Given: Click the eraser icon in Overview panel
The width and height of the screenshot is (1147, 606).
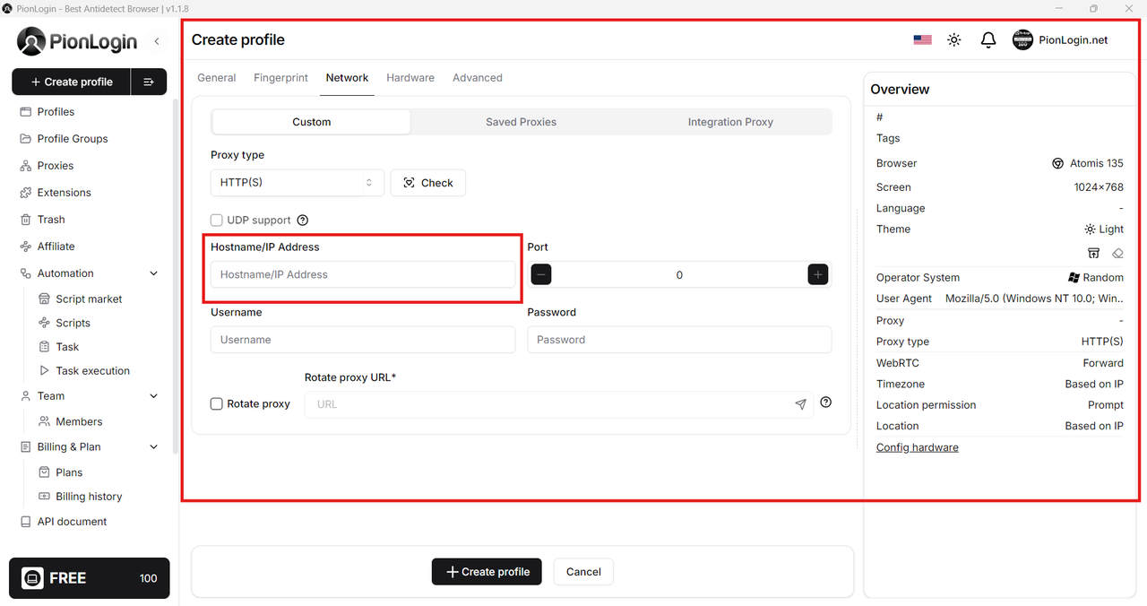Looking at the screenshot, I should pos(1117,254).
